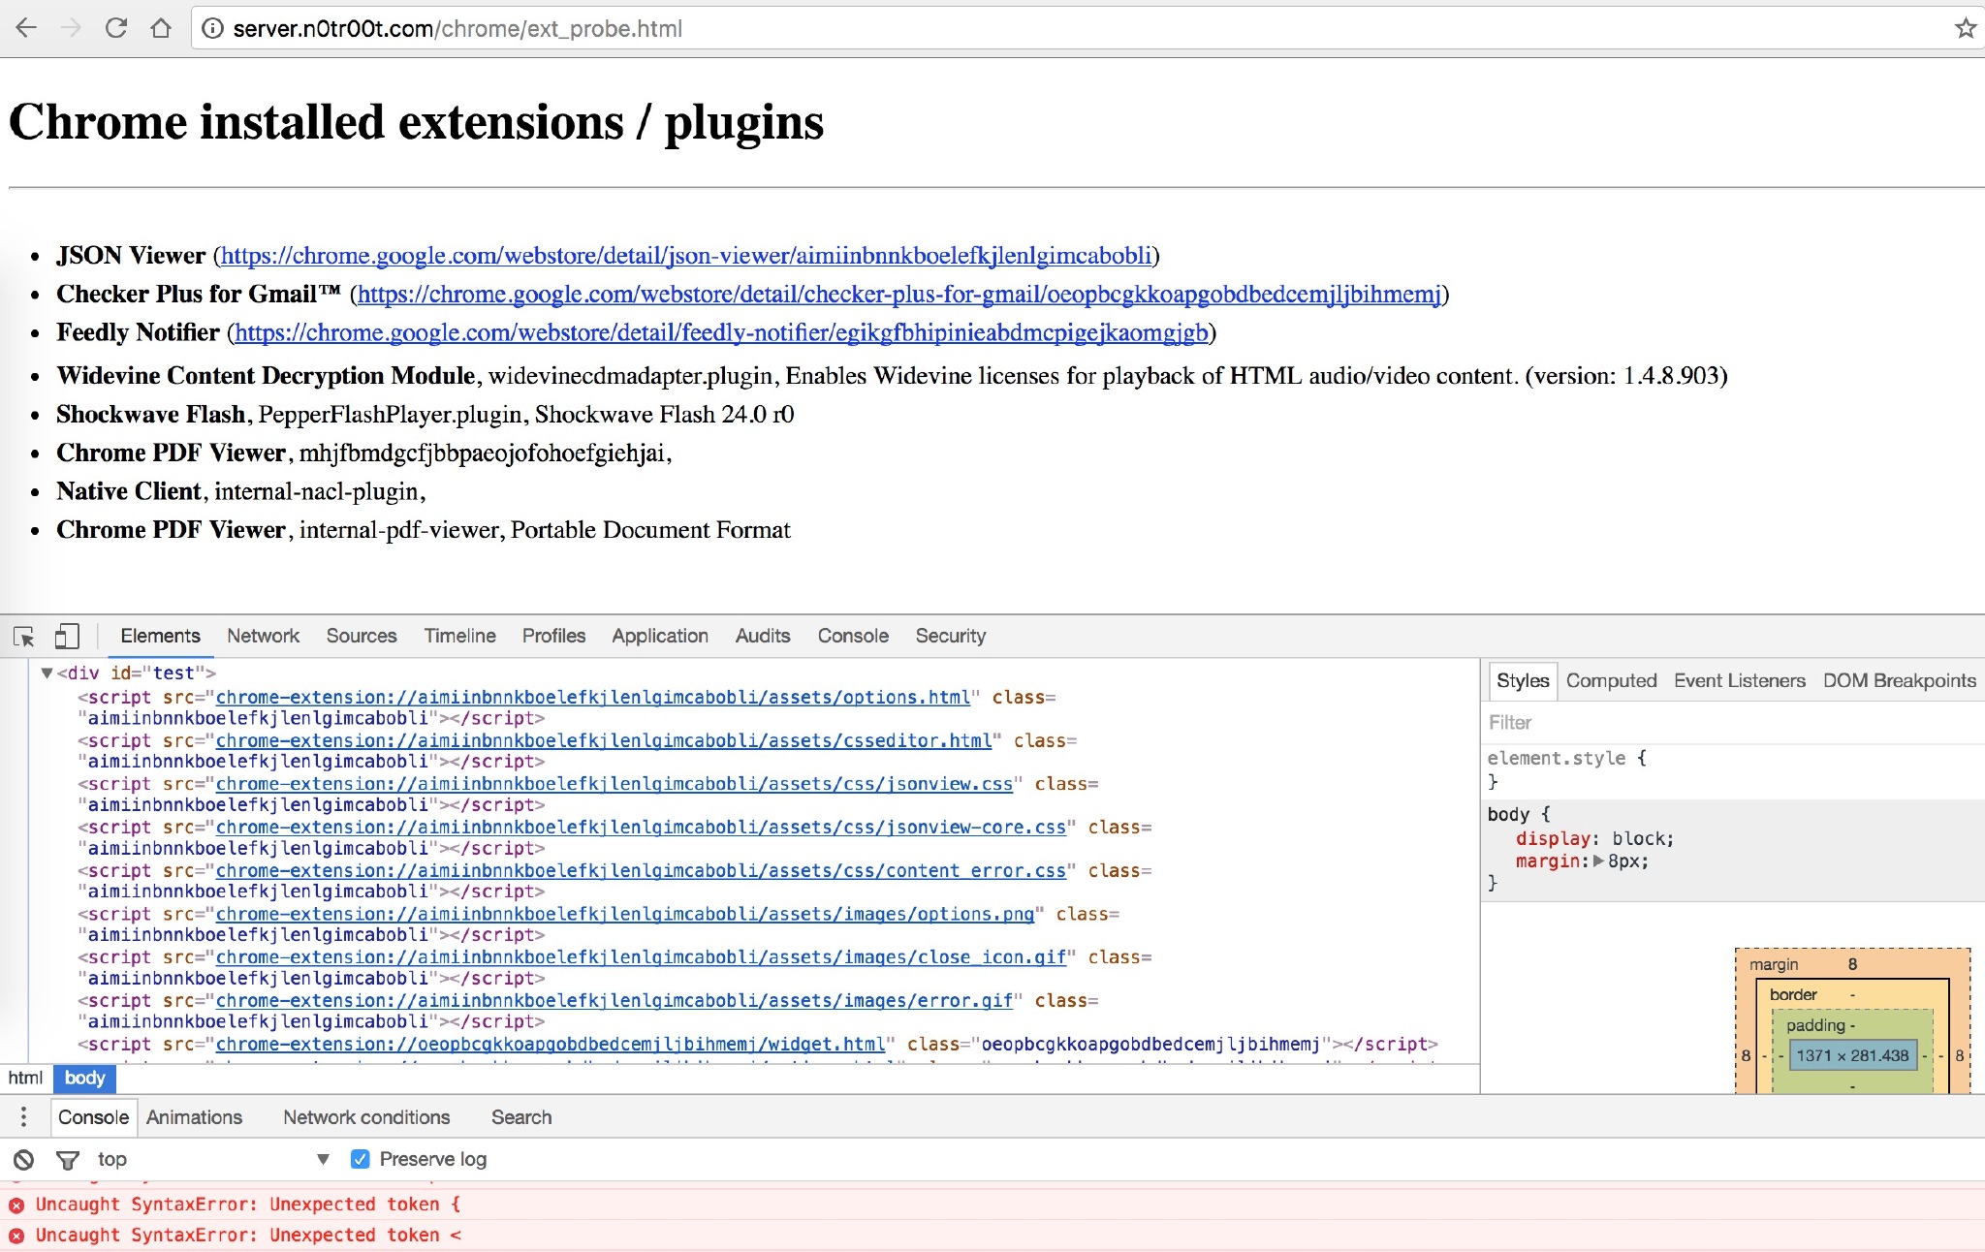The image size is (1985, 1252).
Task: Click the browser address bar URL
Action: click(457, 29)
